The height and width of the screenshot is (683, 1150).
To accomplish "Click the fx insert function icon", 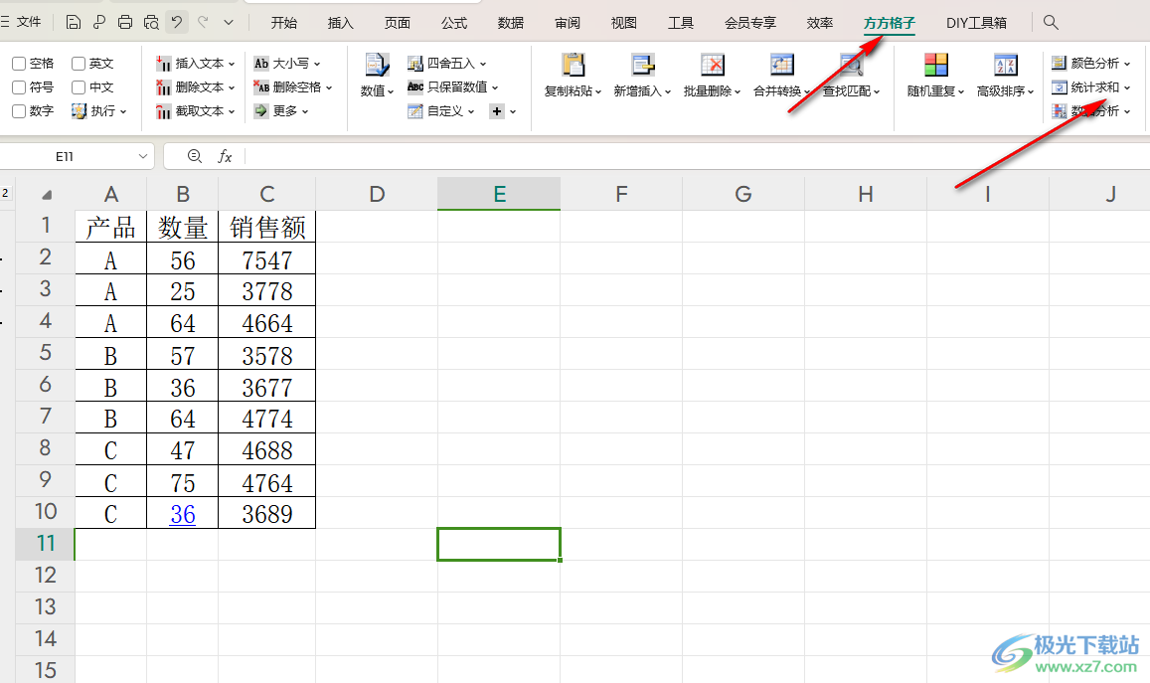I will point(226,156).
